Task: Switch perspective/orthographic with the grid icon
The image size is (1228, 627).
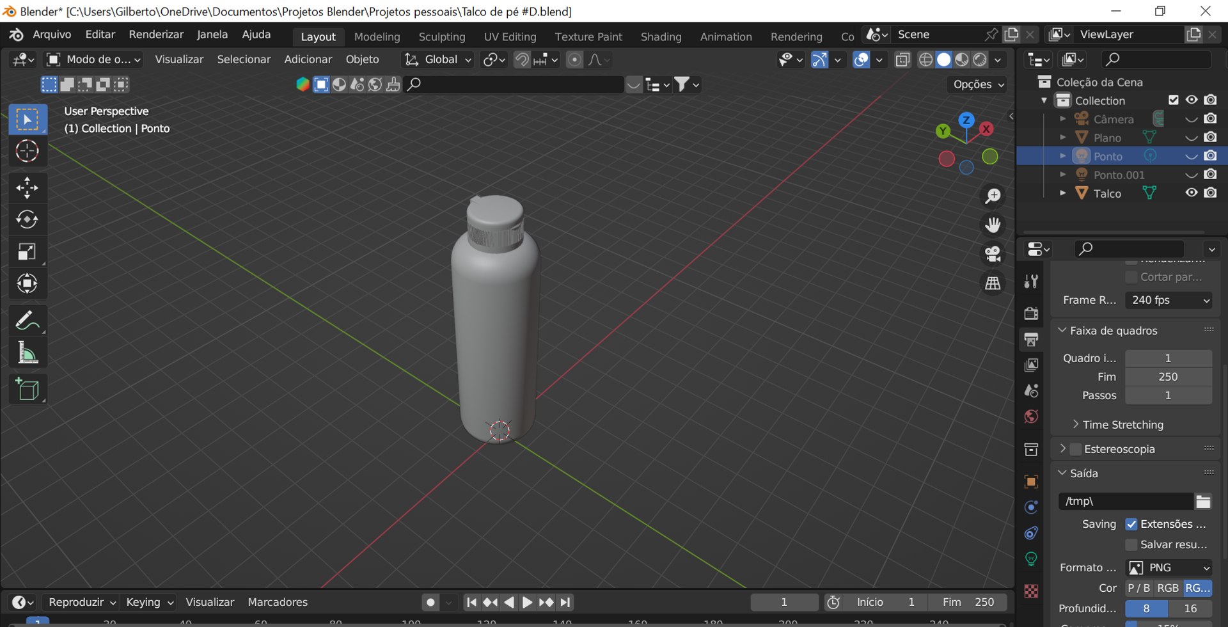Action: tap(993, 283)
